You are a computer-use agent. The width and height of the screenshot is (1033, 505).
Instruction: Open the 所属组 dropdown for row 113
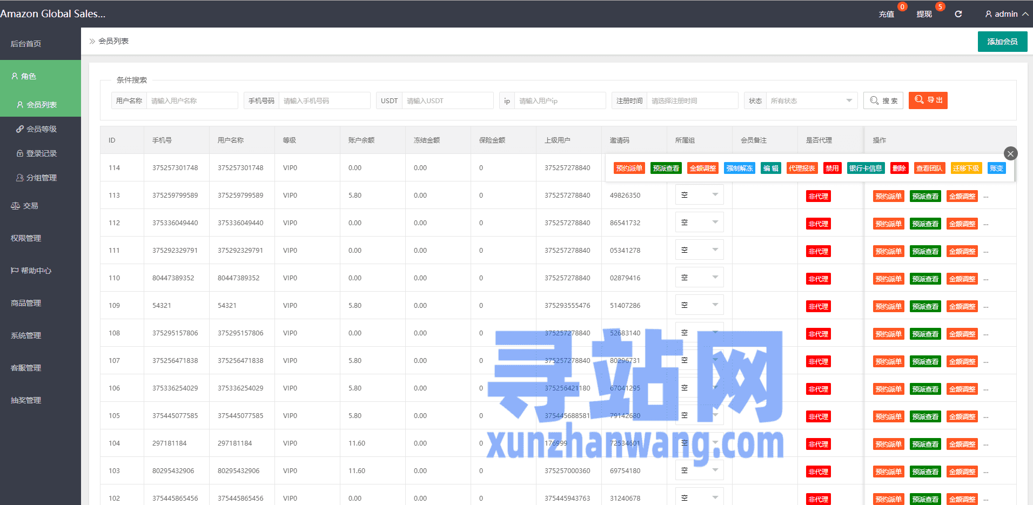pyautogui.click(x=699, y=194)
